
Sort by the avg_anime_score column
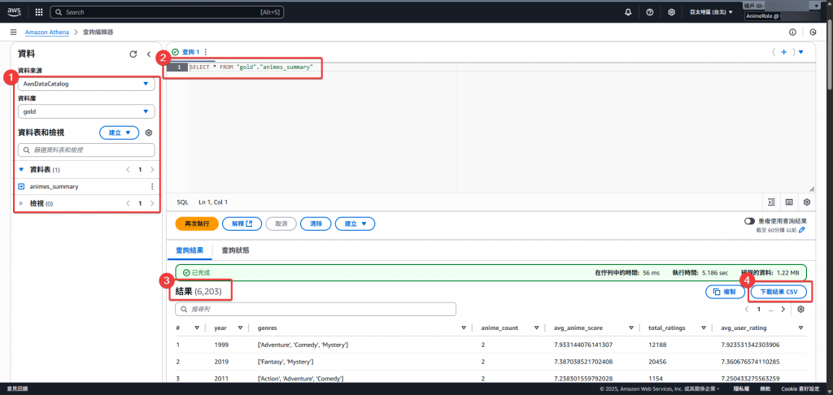pyautogui.click(x=631, y=328)
